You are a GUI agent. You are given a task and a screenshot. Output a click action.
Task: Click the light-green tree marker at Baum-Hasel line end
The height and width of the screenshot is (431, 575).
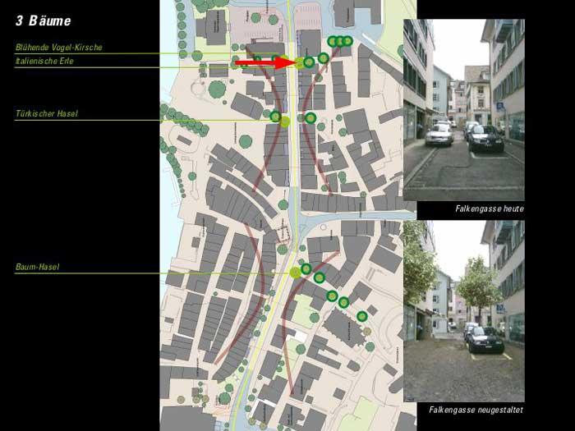(x=295, y=273)
